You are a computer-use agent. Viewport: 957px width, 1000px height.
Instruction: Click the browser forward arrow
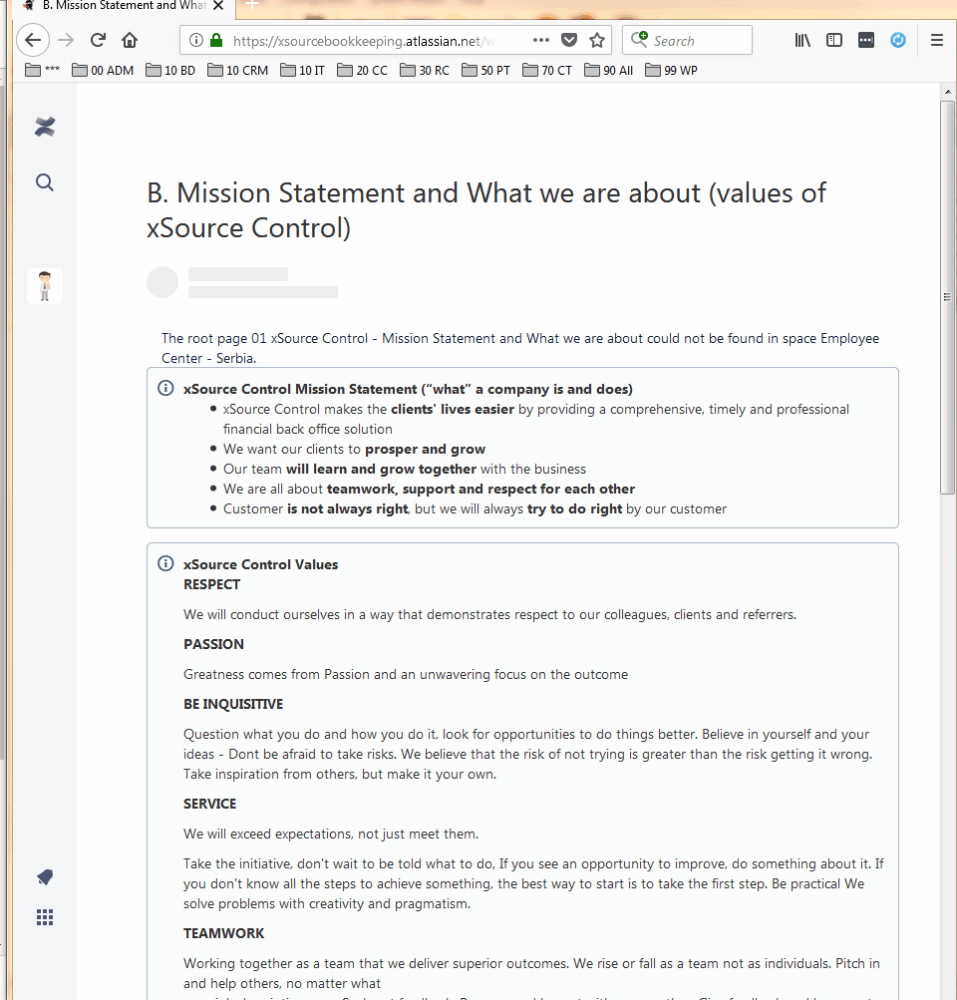(66, 40)
